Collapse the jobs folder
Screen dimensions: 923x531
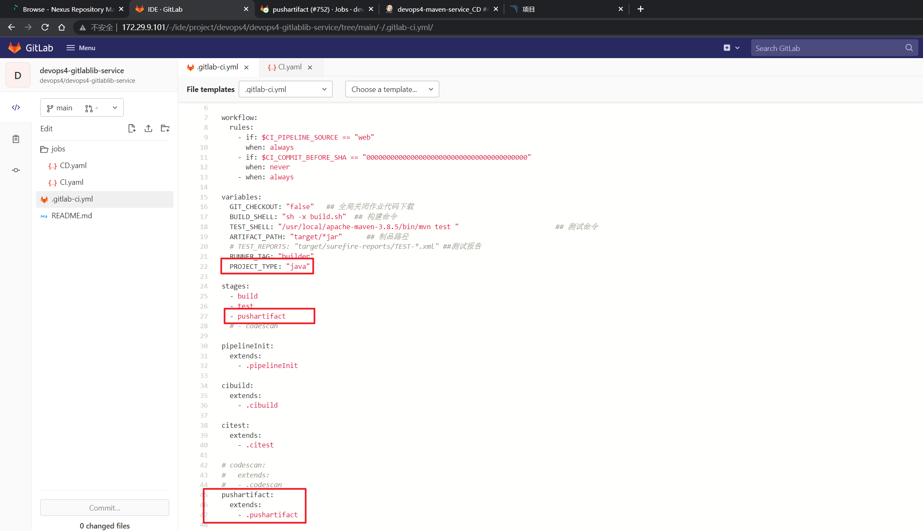point(105,149)
